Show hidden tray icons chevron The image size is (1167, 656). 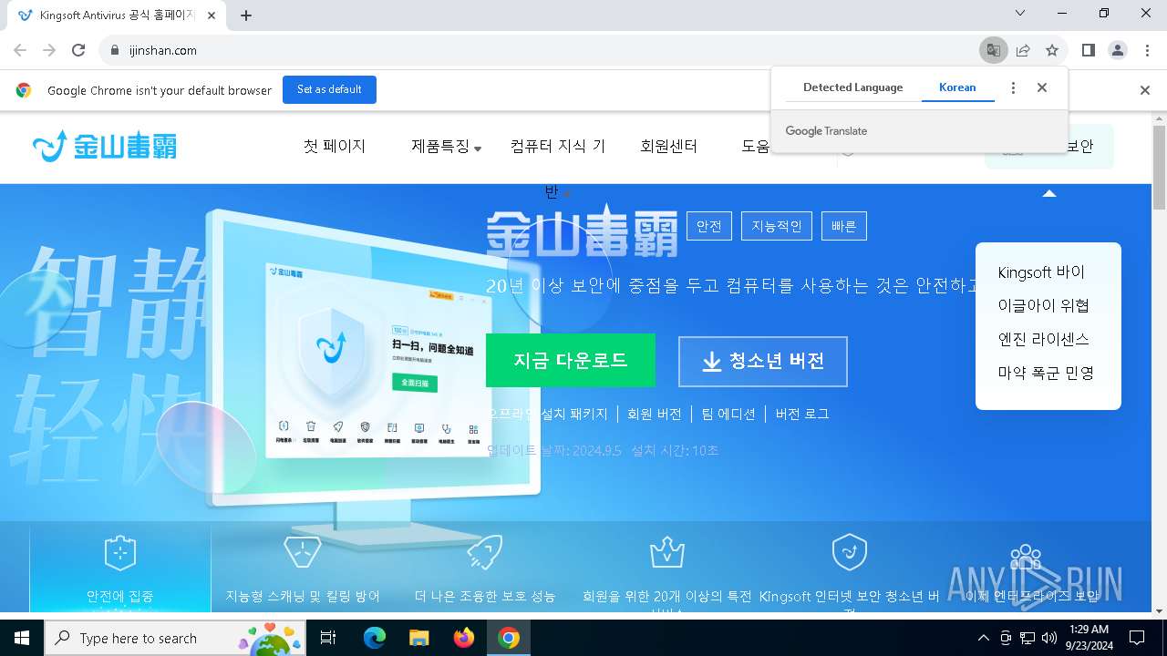[983, 638]
